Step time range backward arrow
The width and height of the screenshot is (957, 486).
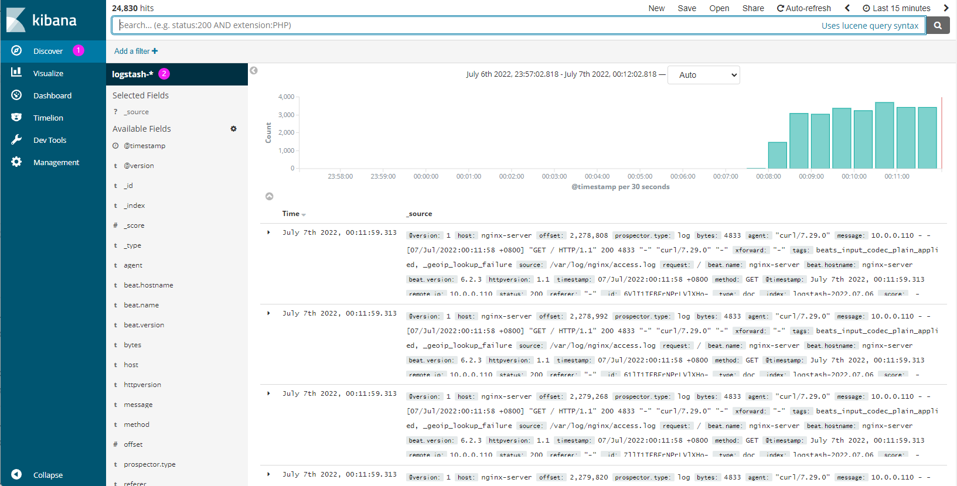[847, 8]
